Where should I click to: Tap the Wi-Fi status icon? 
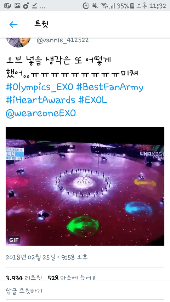[x=104, y=6]
